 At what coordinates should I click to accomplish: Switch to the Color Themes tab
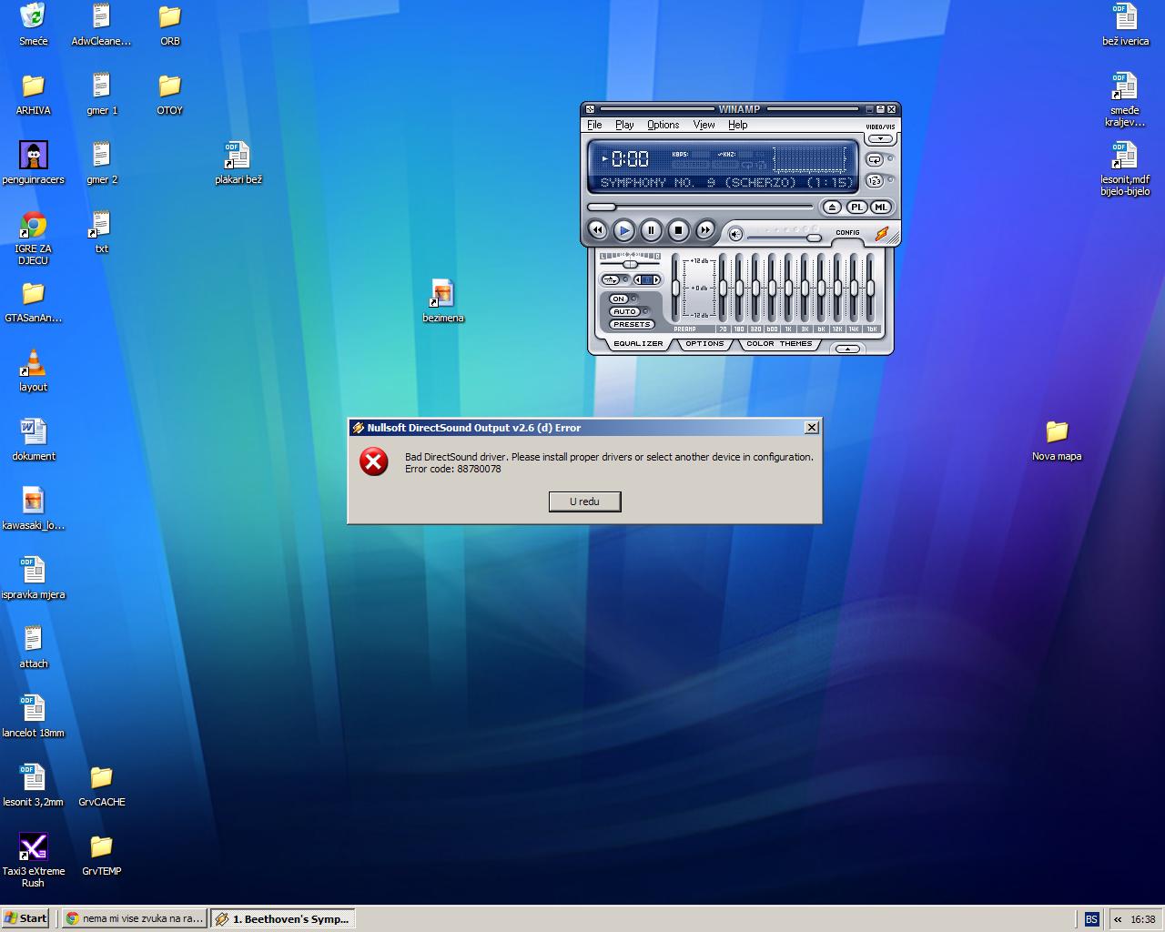click(778, 344)
